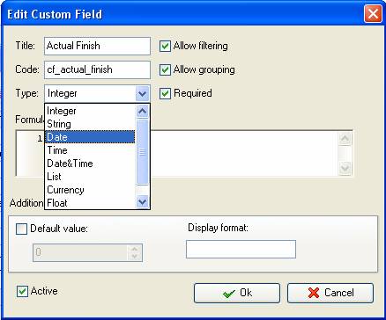Select the Date&Time list entry

(90, 164)
